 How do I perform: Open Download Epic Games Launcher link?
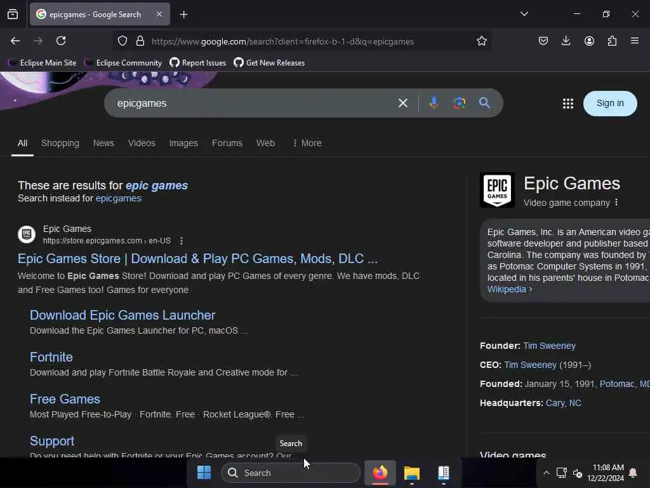[123, 315]
